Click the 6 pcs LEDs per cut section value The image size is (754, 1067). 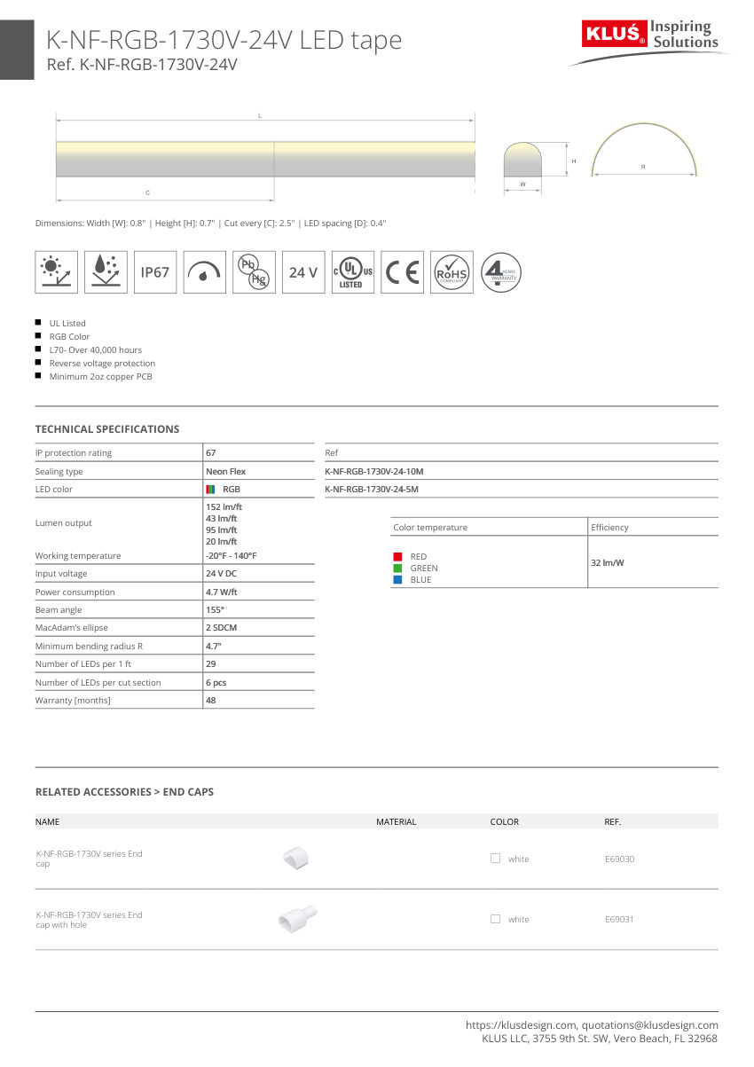216,683
